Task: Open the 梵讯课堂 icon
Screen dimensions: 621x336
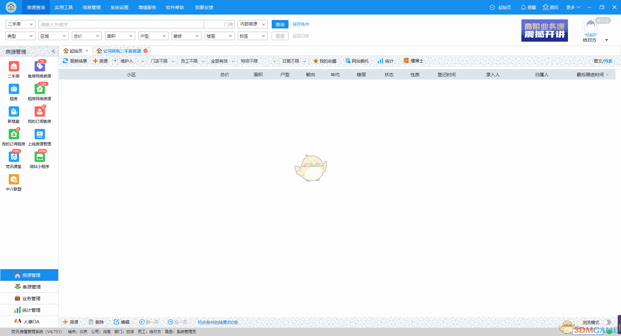Action: click(x=14, y=157)
